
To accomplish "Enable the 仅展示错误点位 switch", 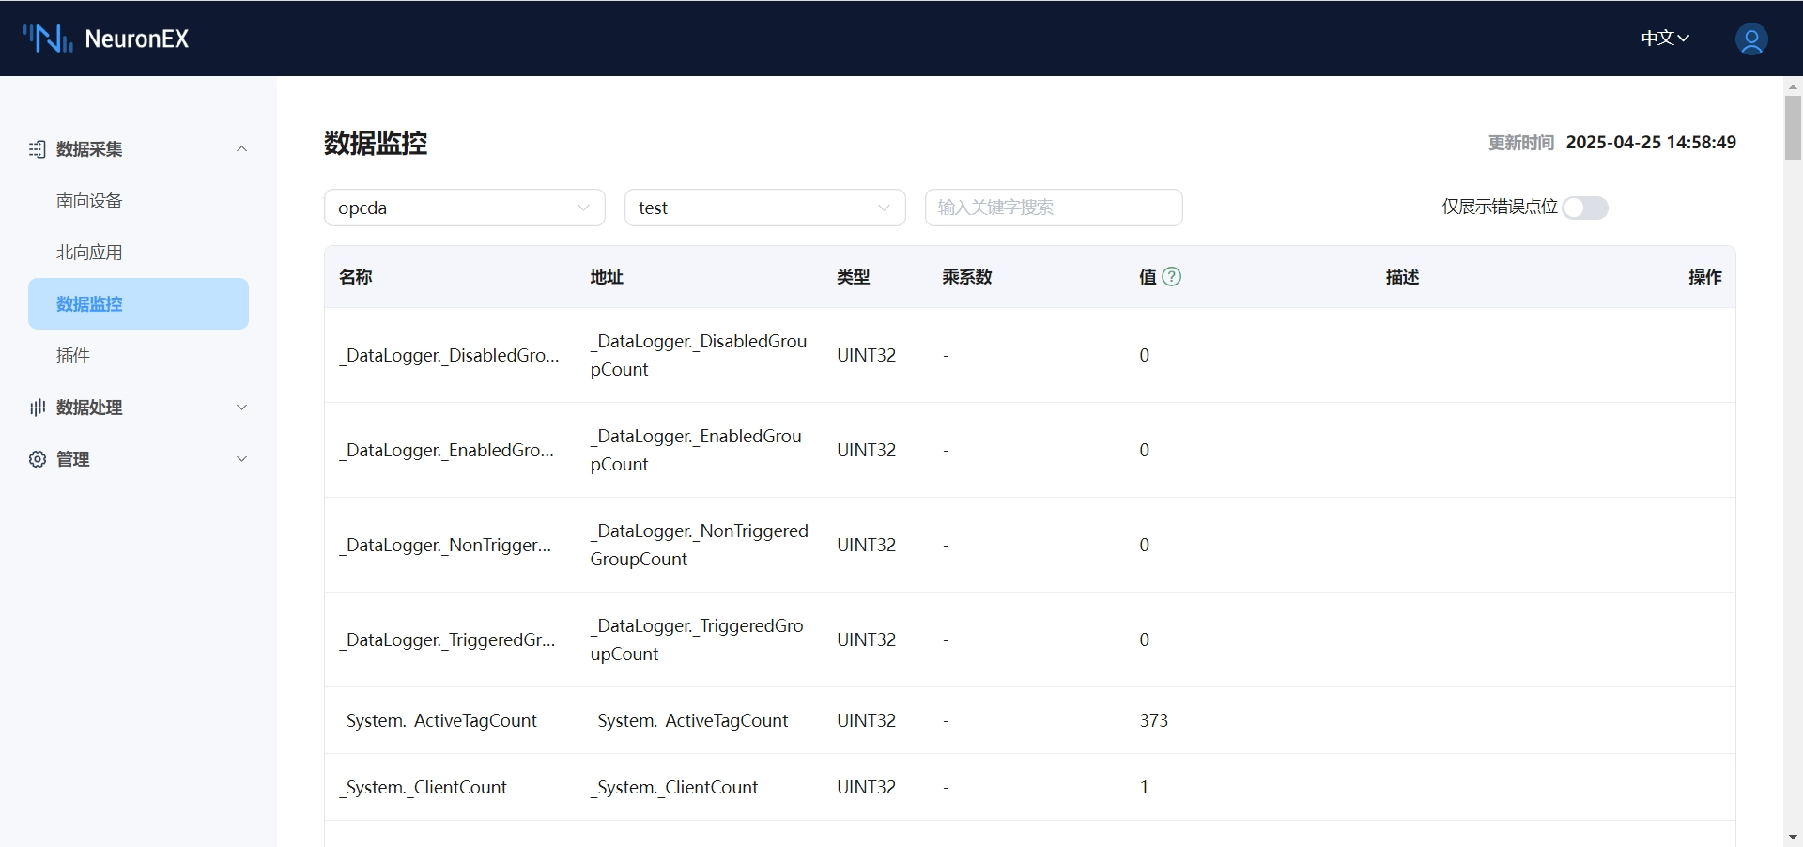I will pyautogui.click(x=1584, y=208).
